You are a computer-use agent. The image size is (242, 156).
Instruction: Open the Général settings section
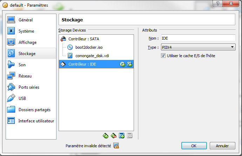coord(31,20)
